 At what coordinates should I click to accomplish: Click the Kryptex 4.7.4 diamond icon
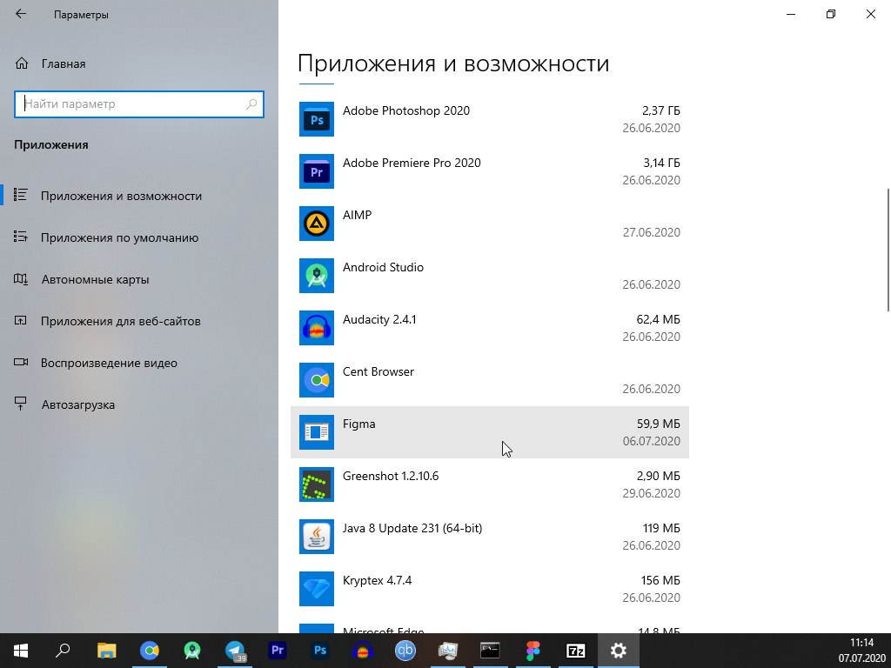(317, 589)
